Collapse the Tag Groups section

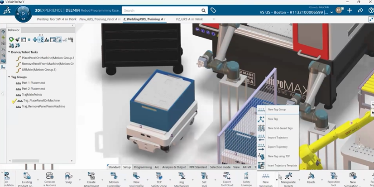(9, 77)
